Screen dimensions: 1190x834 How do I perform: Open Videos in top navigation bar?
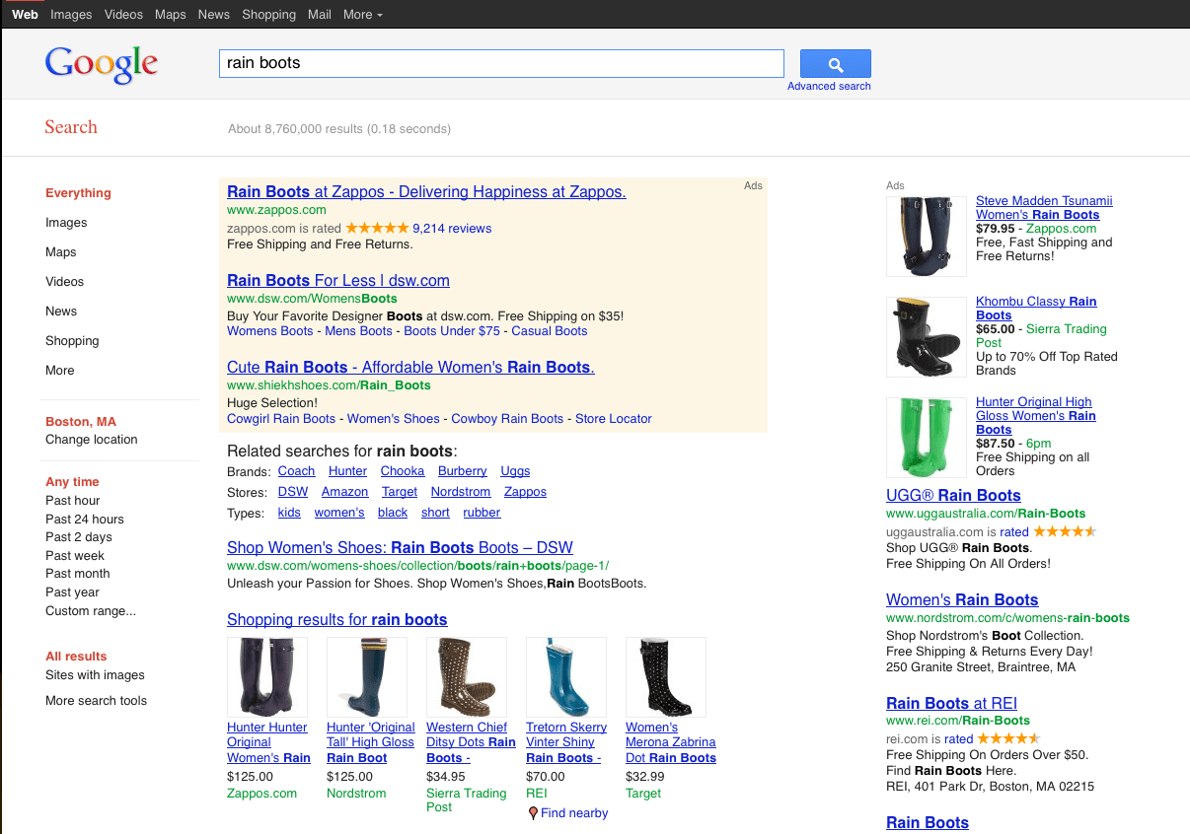click(123, 15)
